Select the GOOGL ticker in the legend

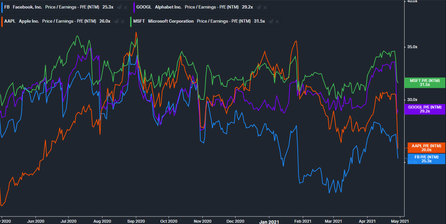pos(144,7)
